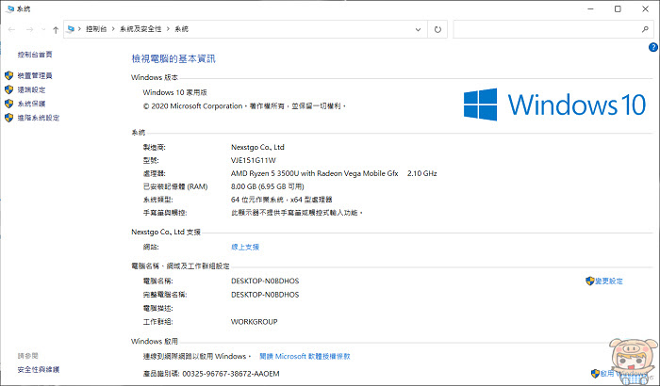Select RAM value 8.00 GB
660x386 pixels.
pyautogui.click(x=243, y=186)
